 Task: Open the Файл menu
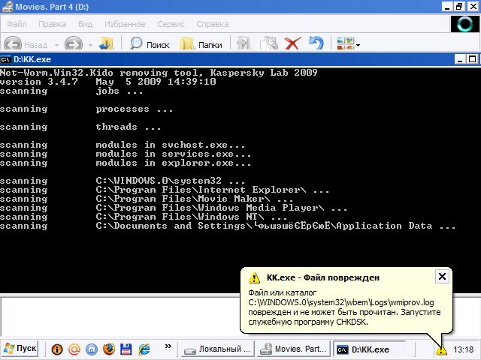(x=17, y=24)
